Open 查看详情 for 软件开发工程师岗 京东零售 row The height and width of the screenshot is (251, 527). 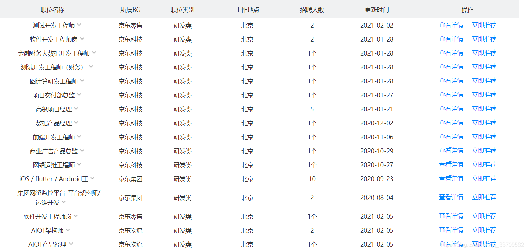(x=451, y=216)
